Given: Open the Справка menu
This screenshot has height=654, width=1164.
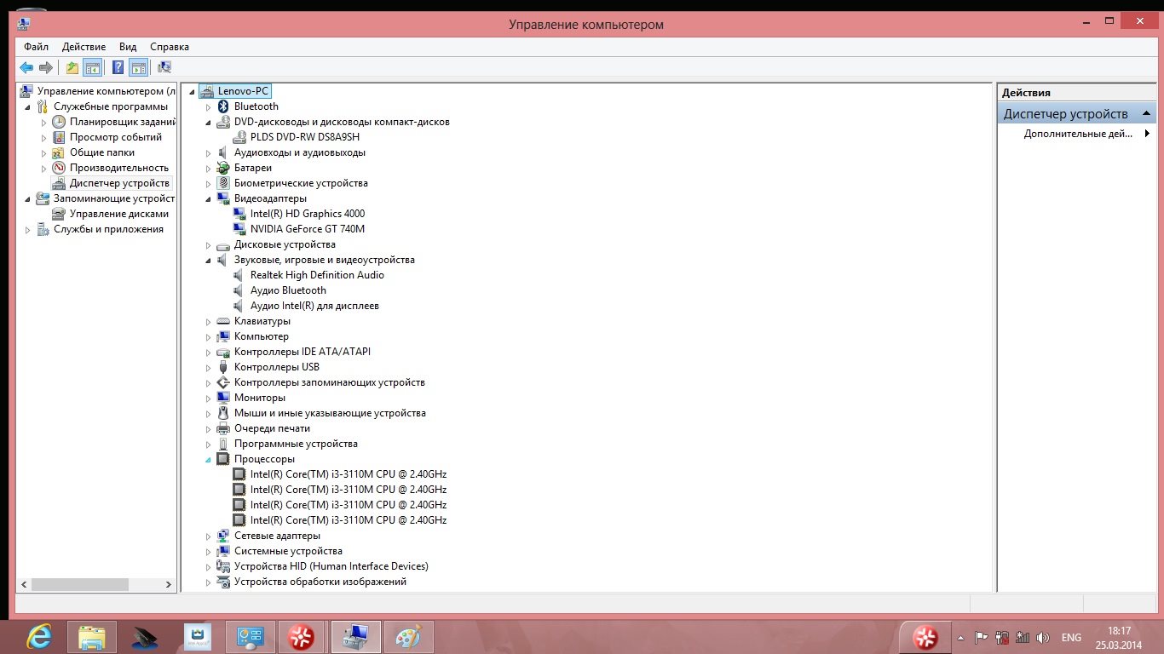Looking at the screenshot, I should tap(170, 47).
